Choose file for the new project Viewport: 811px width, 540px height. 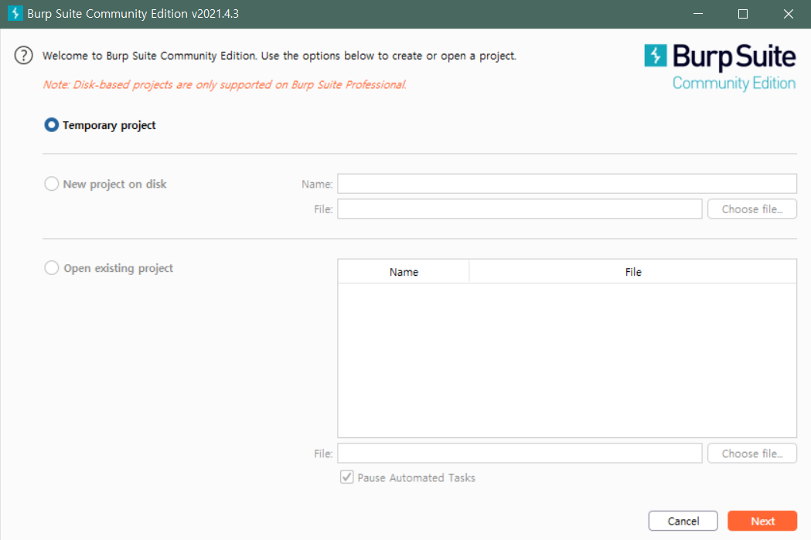[x=752, y=209]
